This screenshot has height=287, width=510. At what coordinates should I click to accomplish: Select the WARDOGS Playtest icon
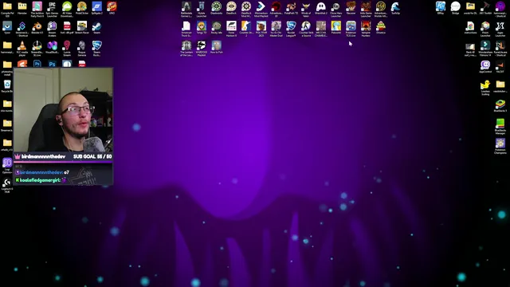[x=202, y=45]
